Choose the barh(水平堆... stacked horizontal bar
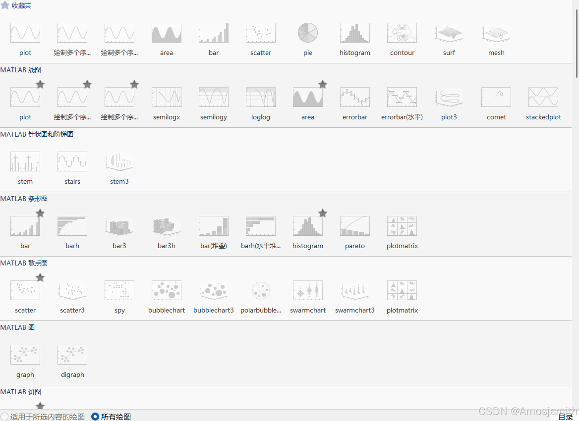The image size is (579, 421). pos(261,226)
